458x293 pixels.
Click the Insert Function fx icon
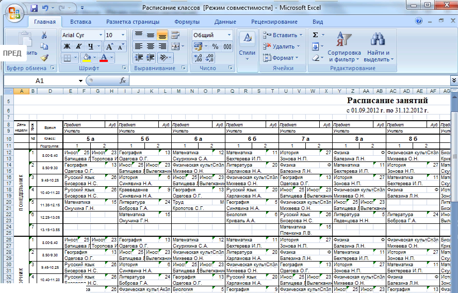pyautogui.click(x=123, y=81)
